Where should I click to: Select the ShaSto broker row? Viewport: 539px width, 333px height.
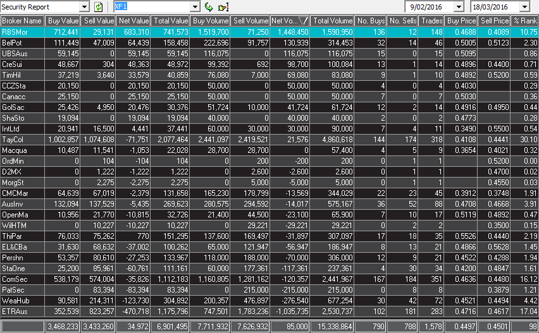point(269,118)
